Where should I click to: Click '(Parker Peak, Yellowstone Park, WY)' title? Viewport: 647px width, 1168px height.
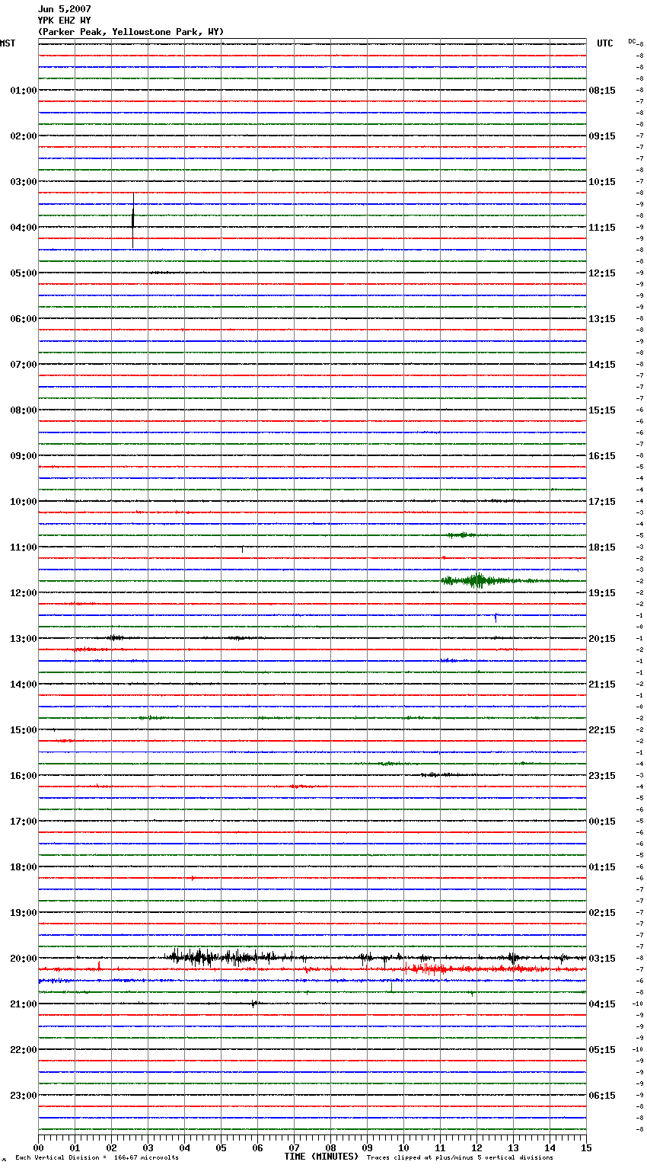click(131, 32)
